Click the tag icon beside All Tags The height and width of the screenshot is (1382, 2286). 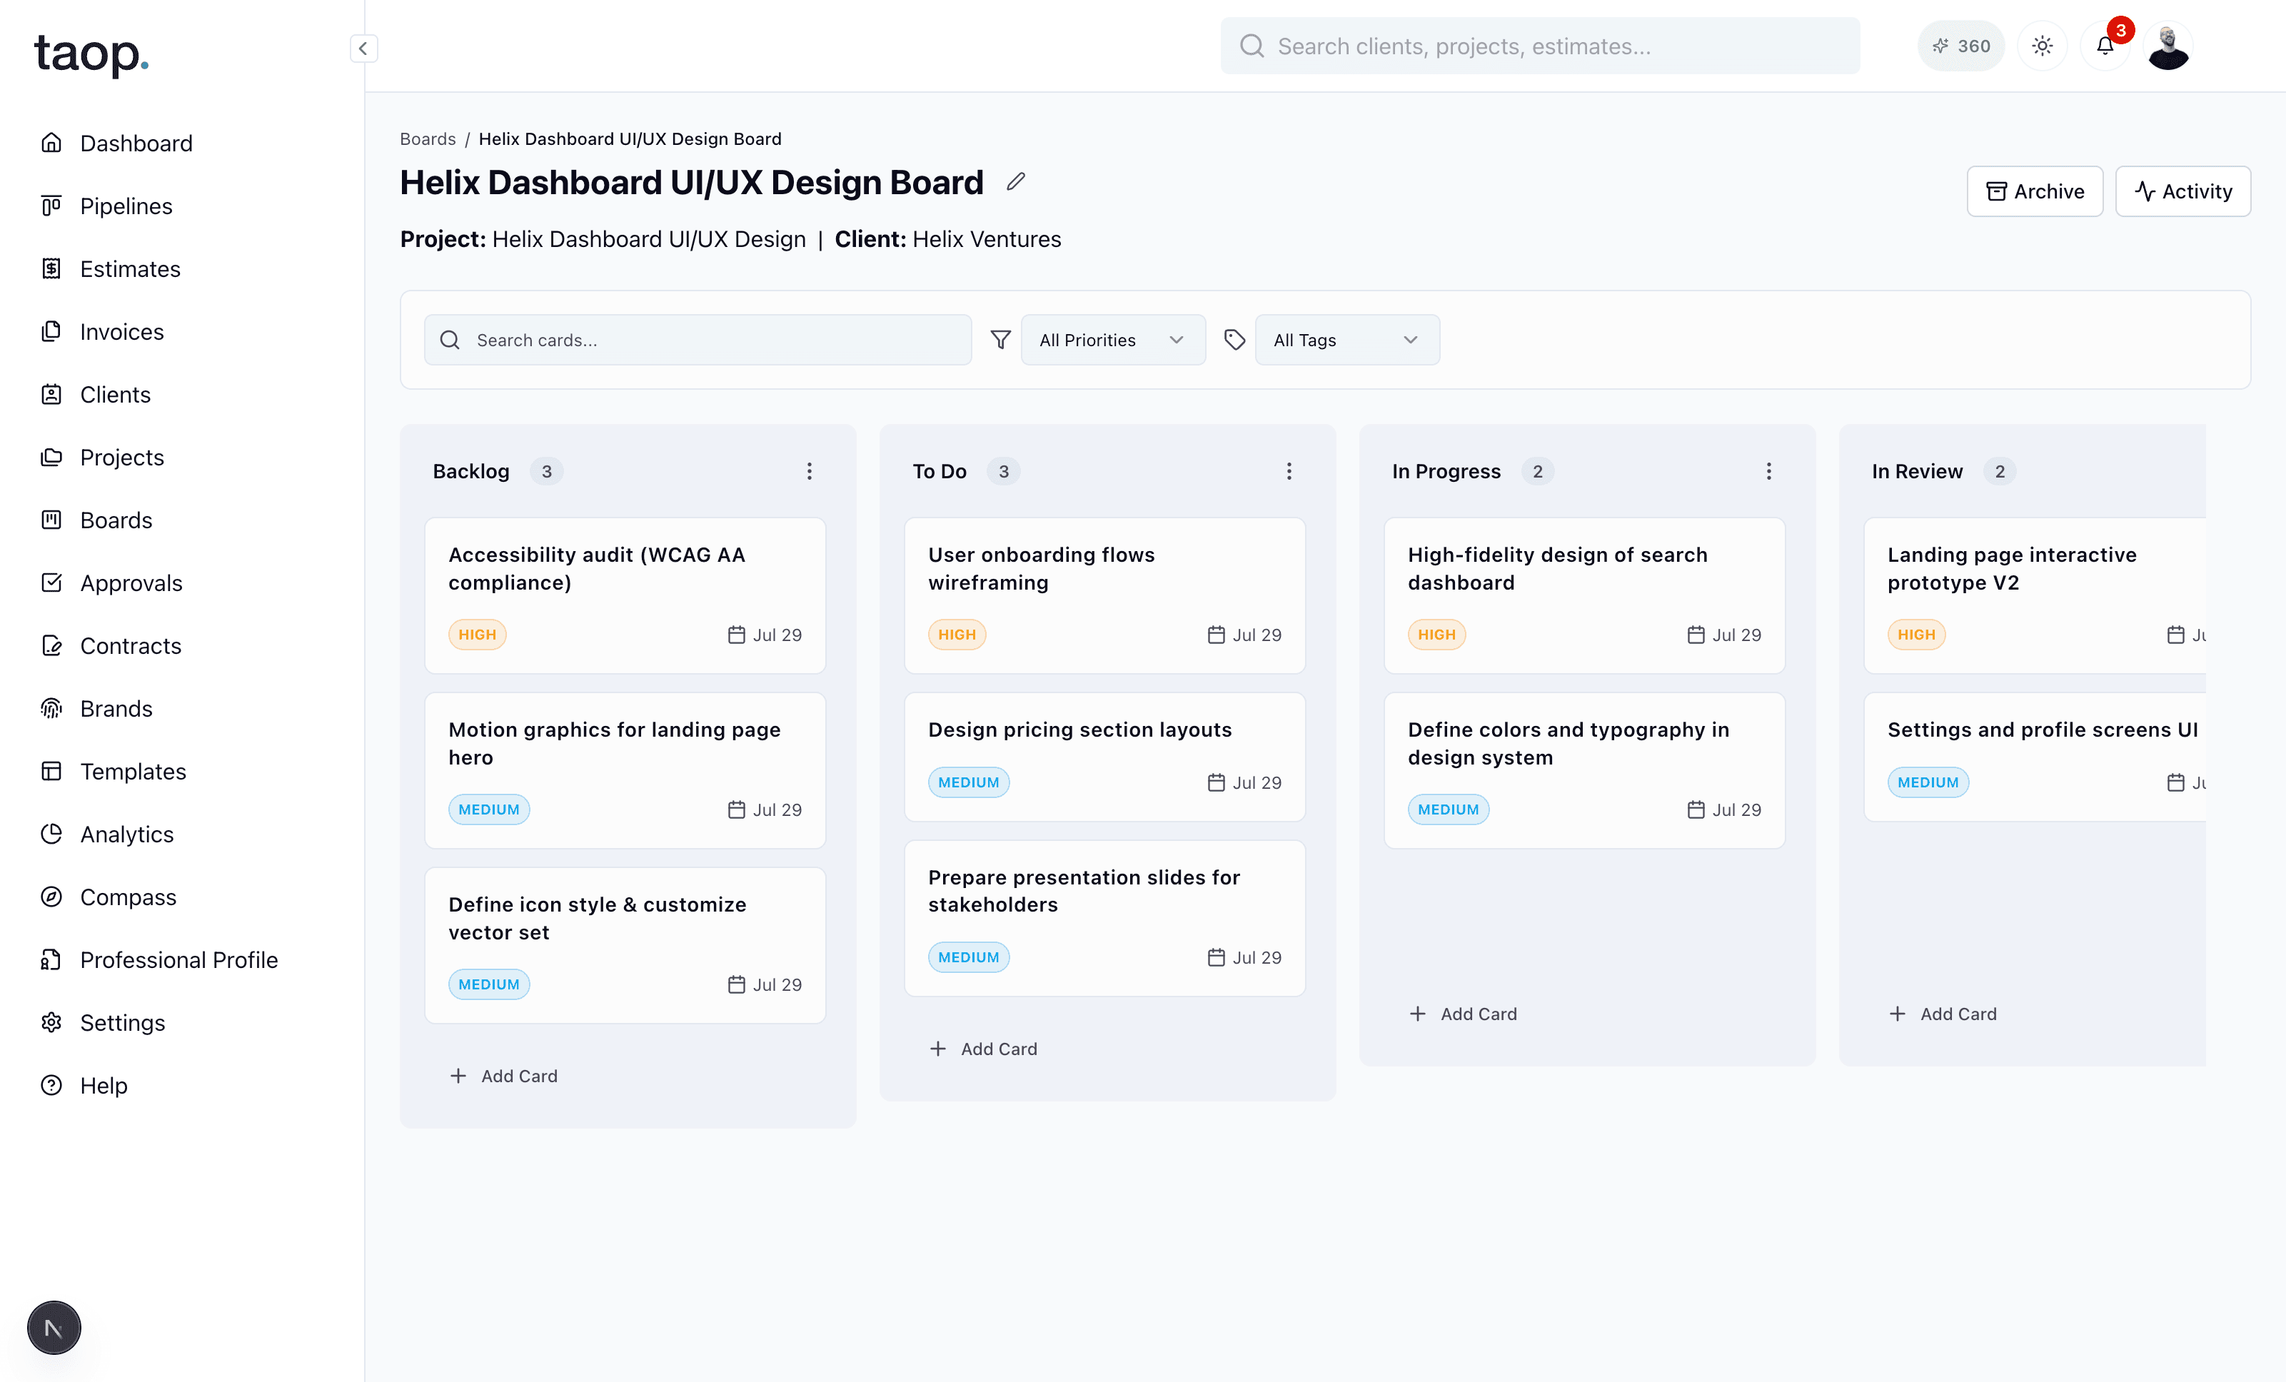click(x=1234, y=340)
